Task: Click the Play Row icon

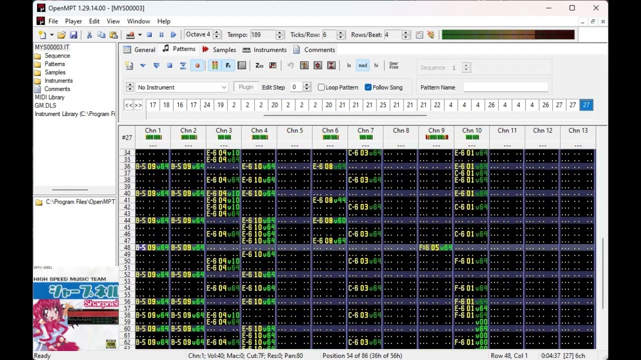Action: coord(183,65)
